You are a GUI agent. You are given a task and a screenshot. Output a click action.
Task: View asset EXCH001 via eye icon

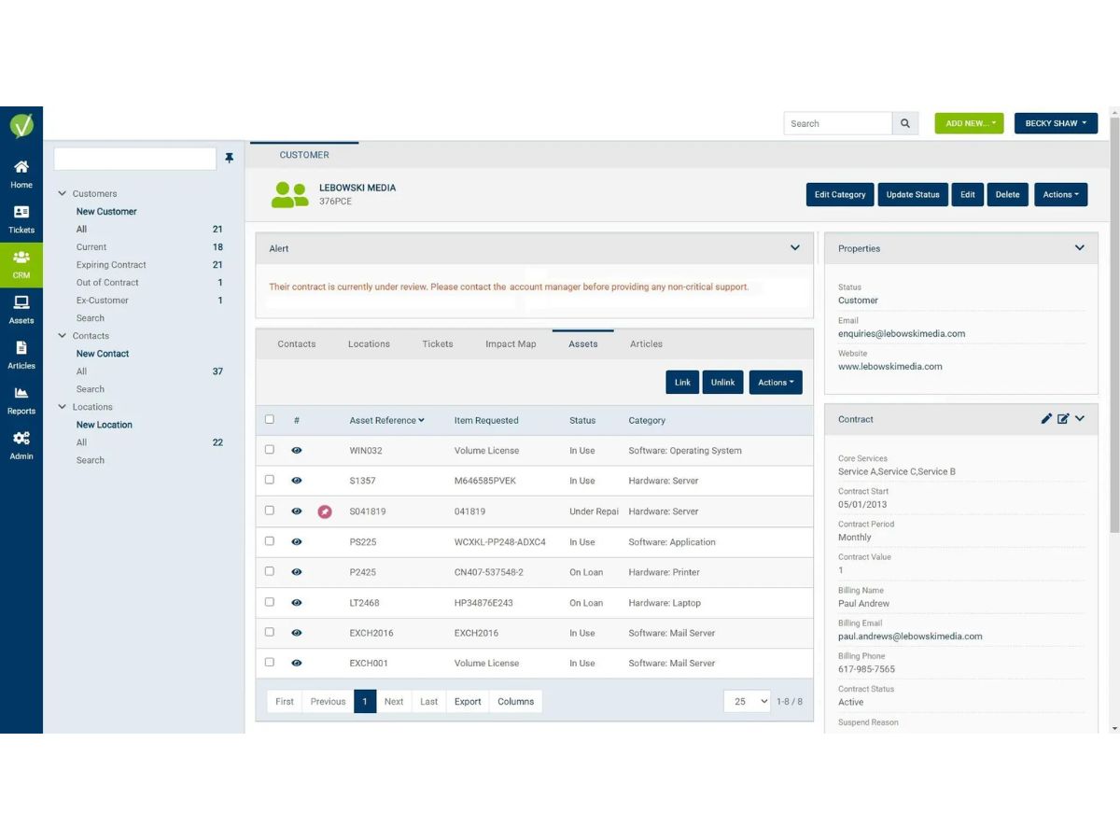(x=297, y=663)
